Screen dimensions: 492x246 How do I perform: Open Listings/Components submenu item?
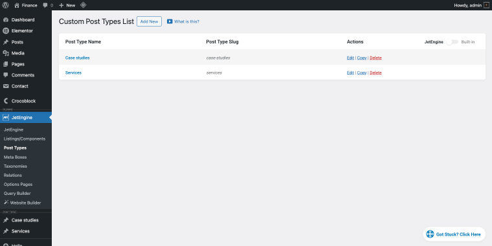pos(25,139)
